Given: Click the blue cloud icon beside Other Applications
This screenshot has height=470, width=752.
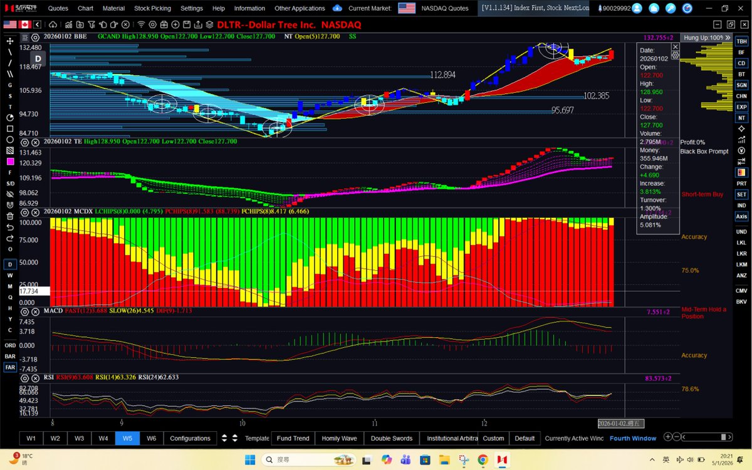Looking at the screenshot, I should pyautogui.click(x=337, y=8).
